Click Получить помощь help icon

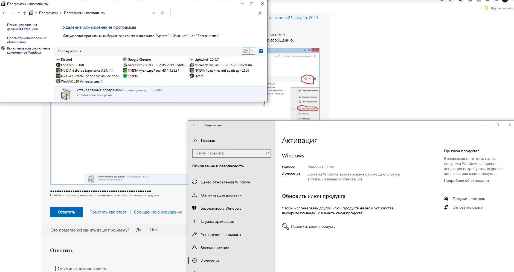[446, 199]
